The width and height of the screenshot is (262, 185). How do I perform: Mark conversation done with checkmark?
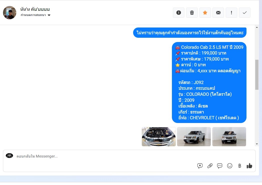[x=245, y=13]
